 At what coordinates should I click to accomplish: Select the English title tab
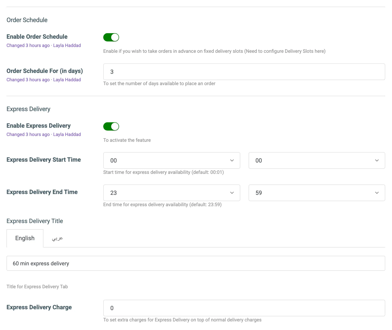tap(25, 238)
